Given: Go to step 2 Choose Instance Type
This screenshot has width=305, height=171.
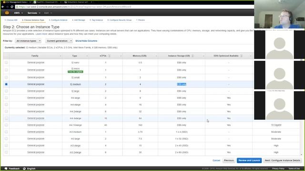Looking at the screenshot, I should click(x=33, y=20).
